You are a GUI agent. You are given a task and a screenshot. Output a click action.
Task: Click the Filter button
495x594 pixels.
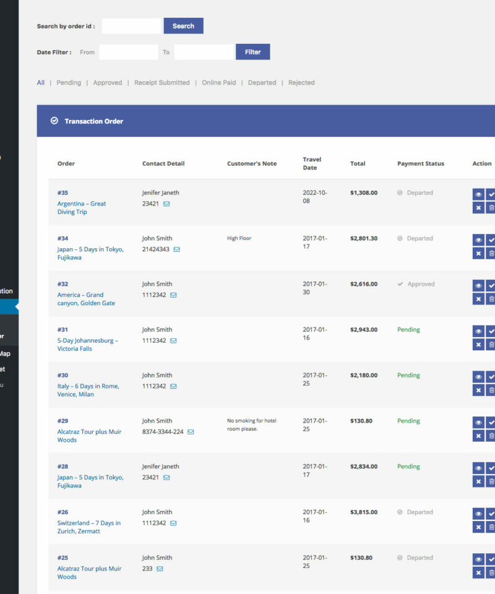252,52
